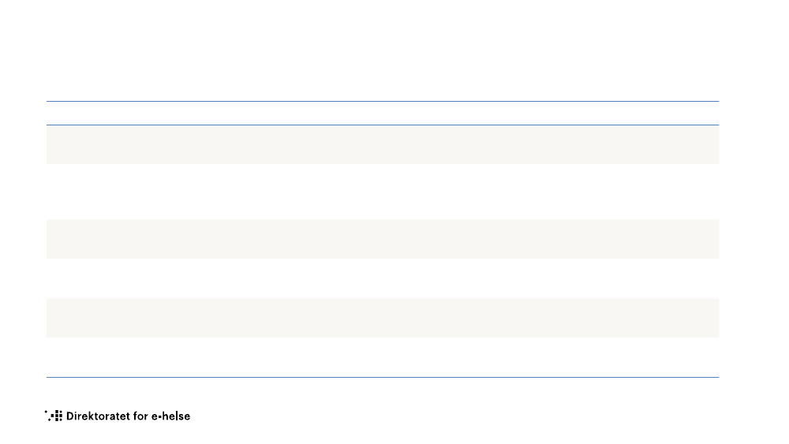
Task: Click the bottom blue border line of table
Action: click(383, 377)
